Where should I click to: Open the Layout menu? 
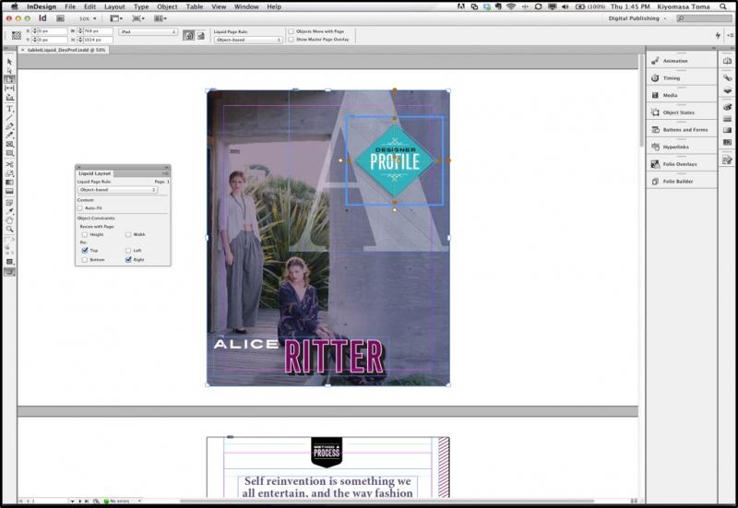(x=114, y=6)
